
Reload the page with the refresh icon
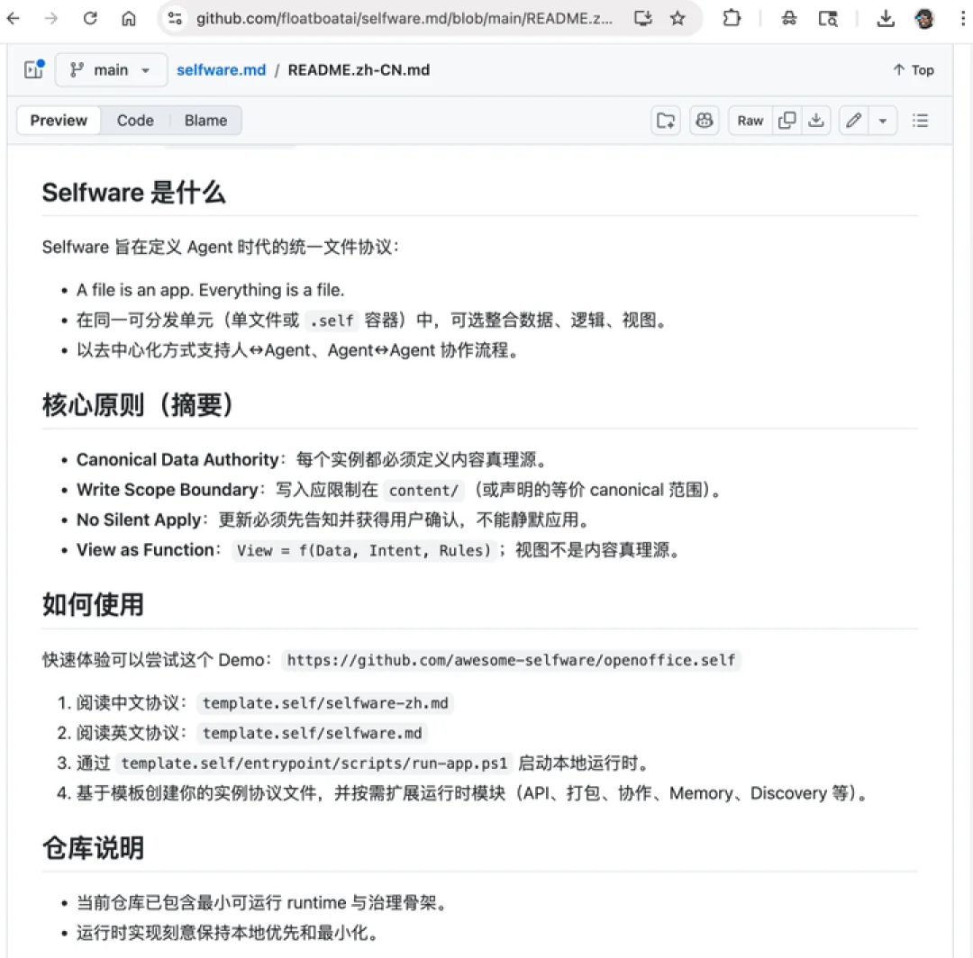pyautogui.click(x=90, y=19)
